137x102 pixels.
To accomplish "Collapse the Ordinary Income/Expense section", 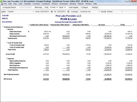I will pos(3,27).
